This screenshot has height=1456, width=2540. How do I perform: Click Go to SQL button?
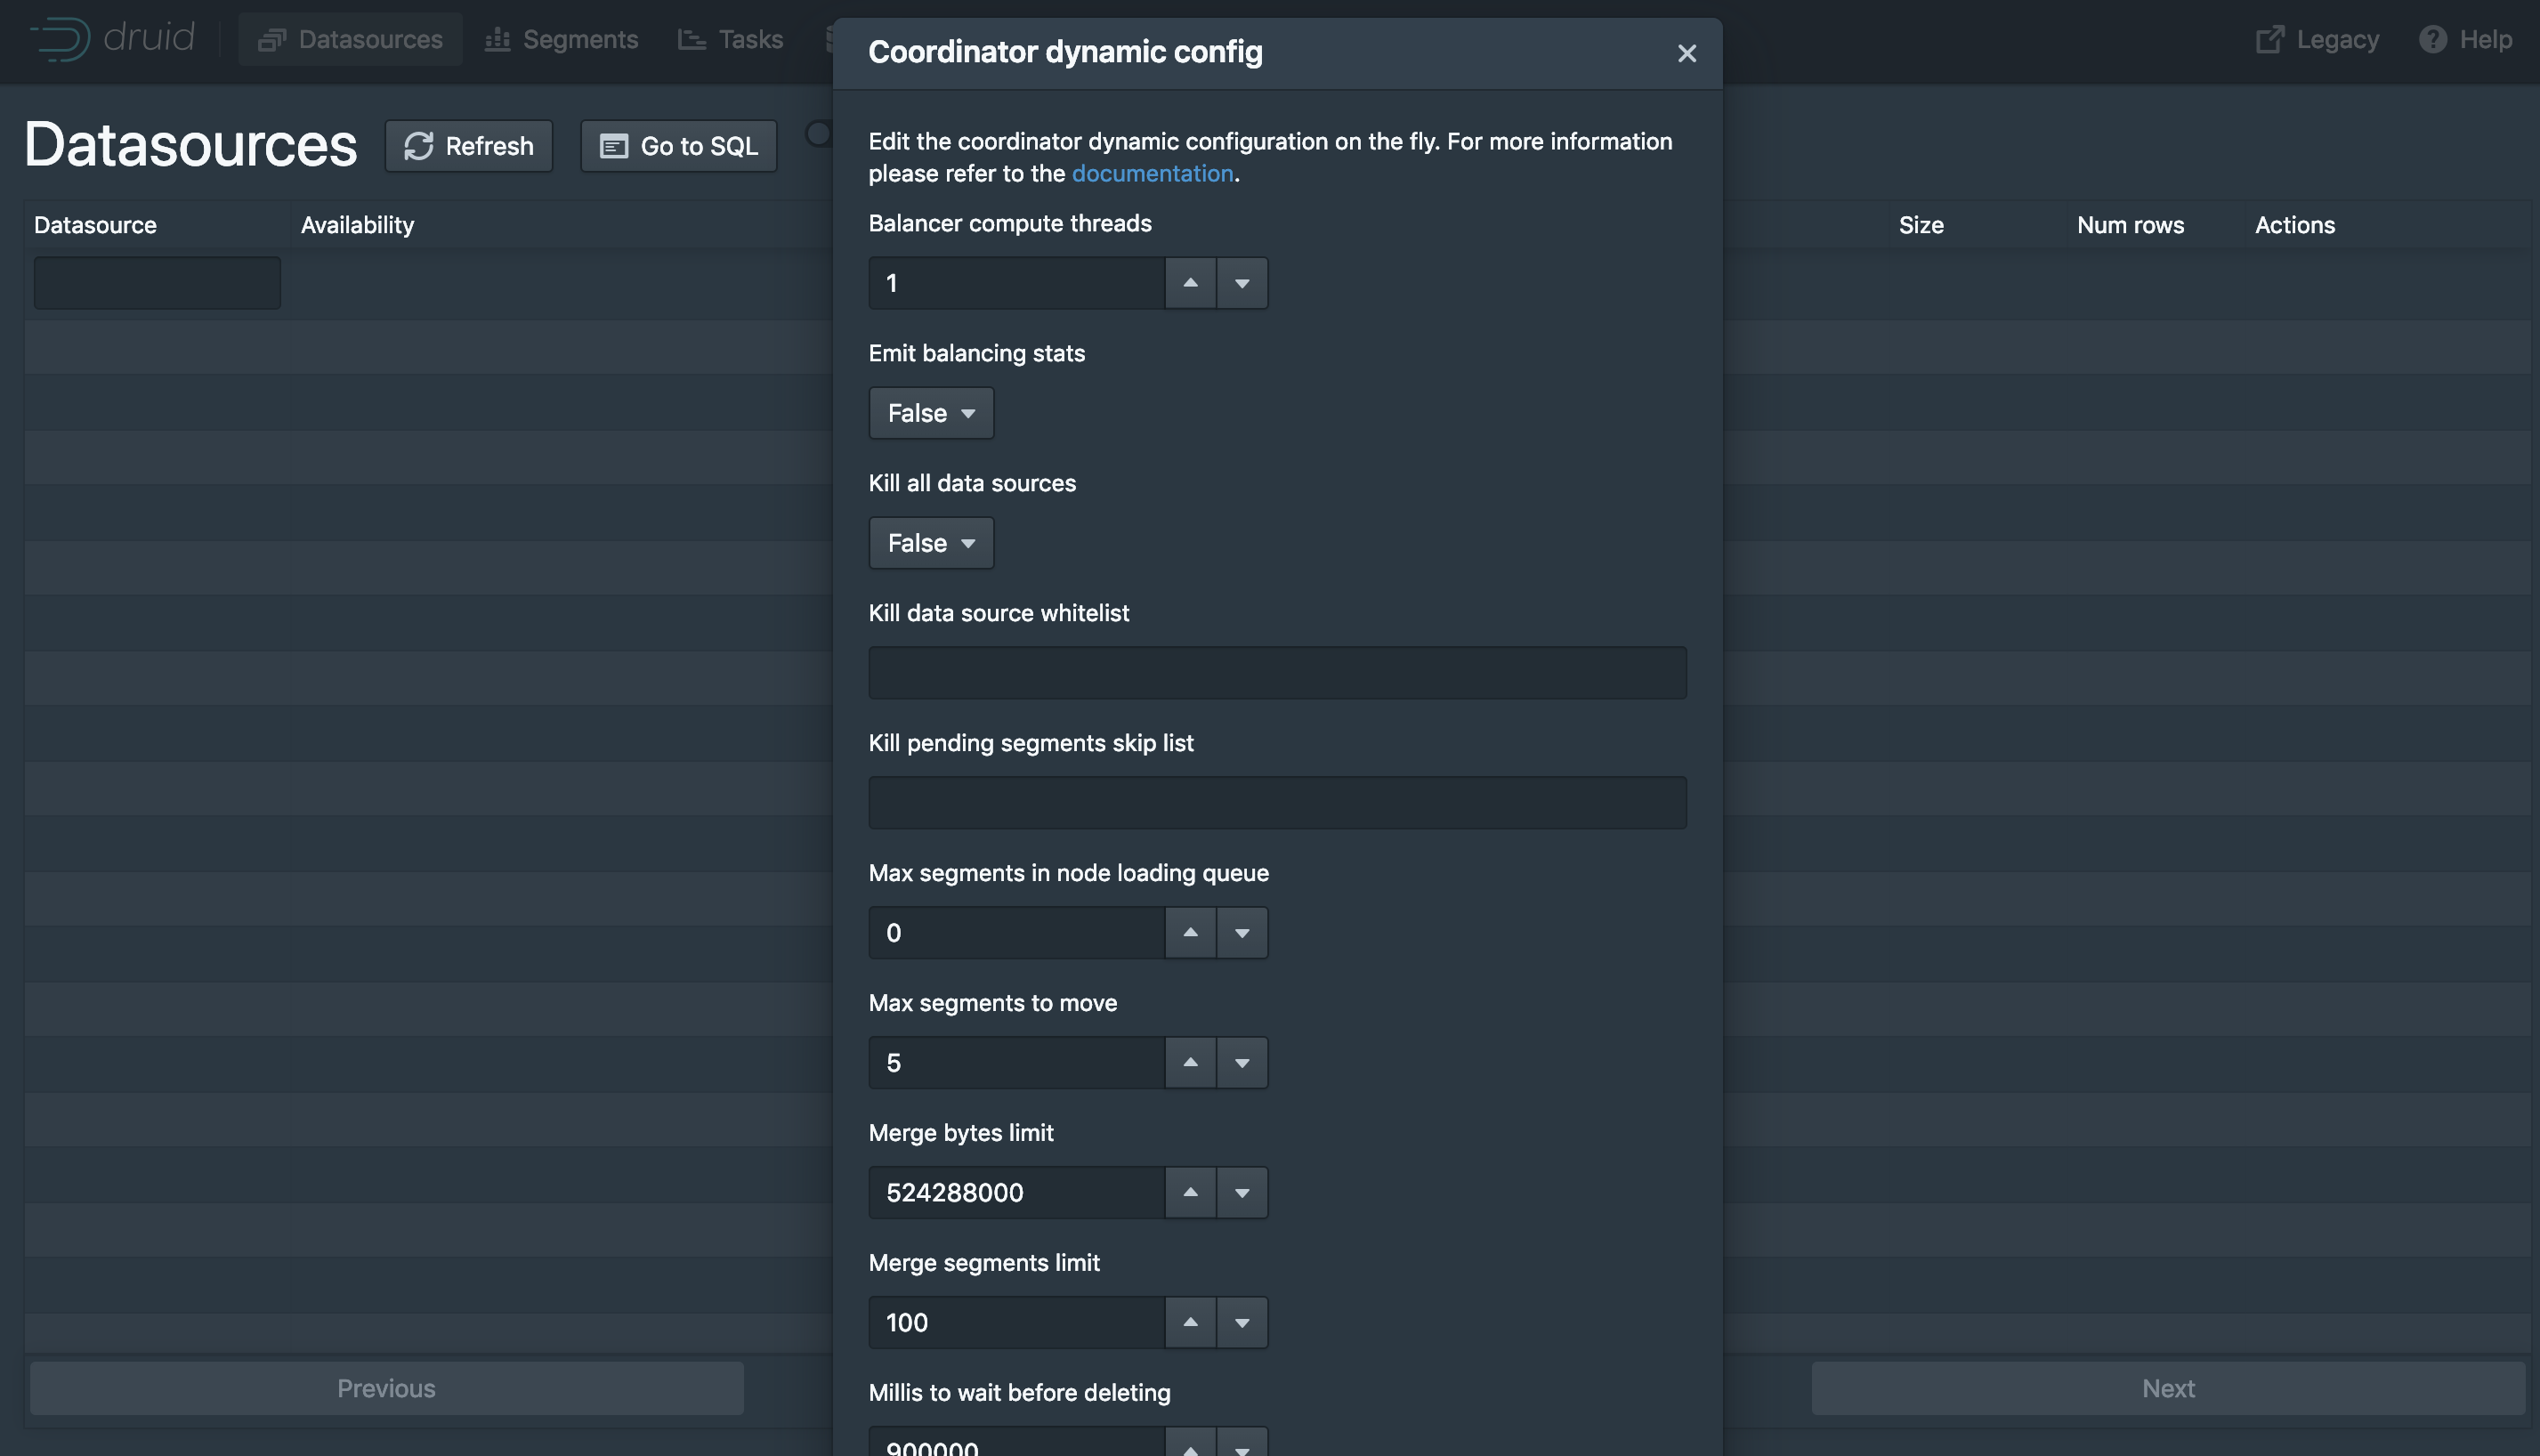coord(678,146)
